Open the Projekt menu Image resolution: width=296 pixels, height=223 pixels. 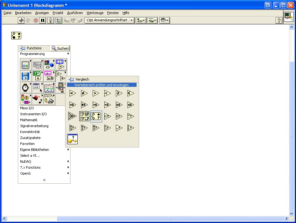[58, 13]
